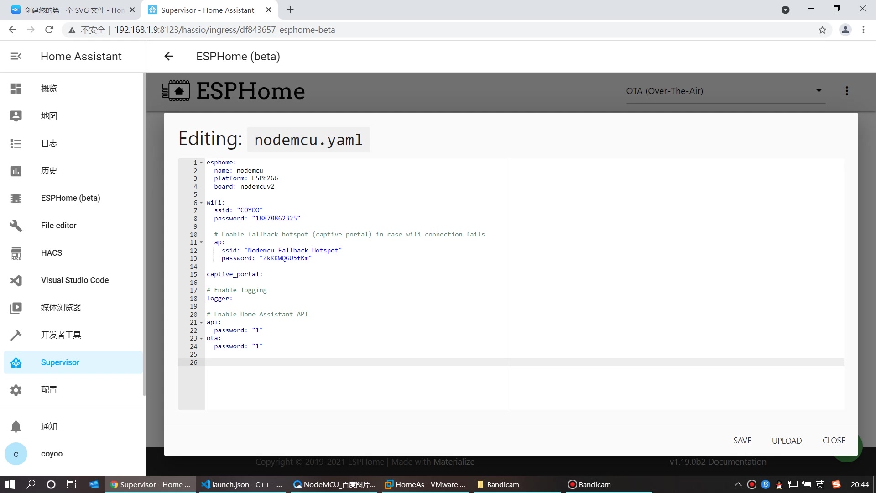Open Windows taskbar search
Image resolution: width=876 pixels, height=493 pixels.
point(31,484)
